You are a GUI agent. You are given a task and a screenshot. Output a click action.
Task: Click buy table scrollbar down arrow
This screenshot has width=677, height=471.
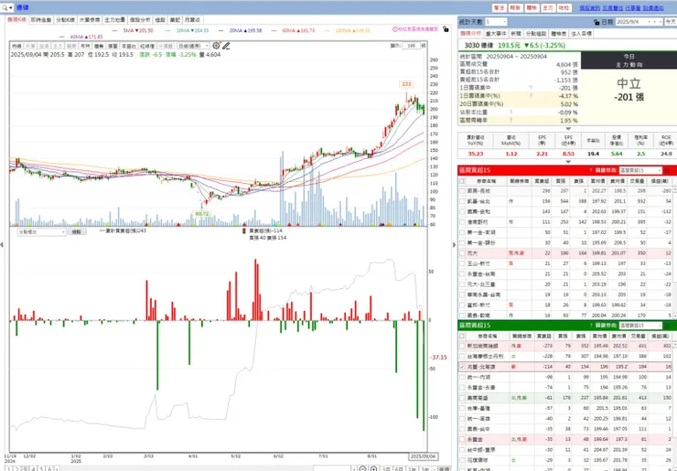(x=673, y=316)
